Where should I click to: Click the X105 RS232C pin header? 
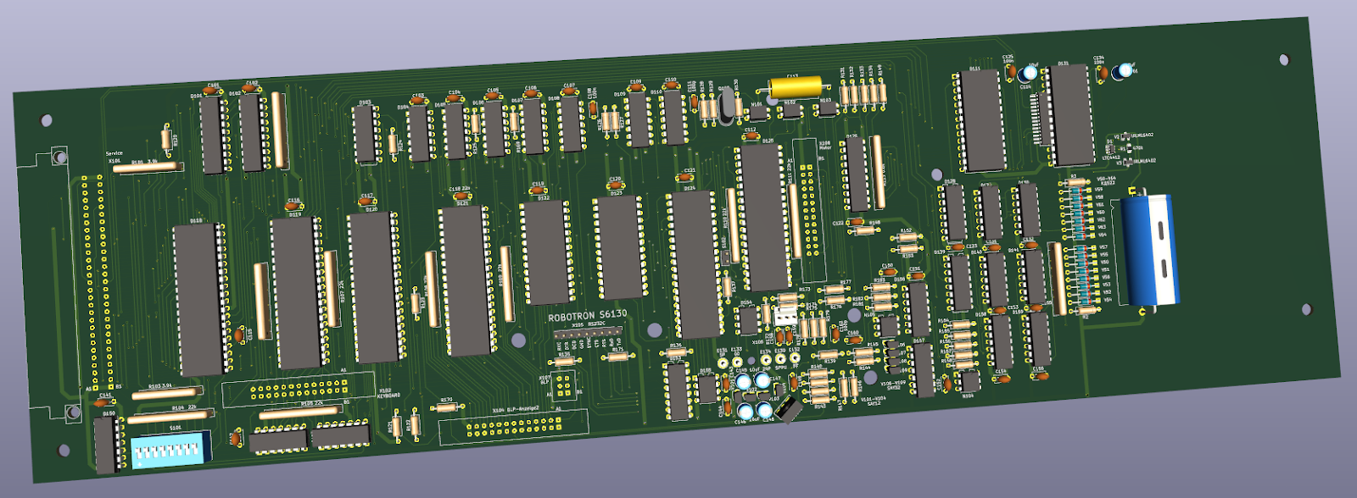589,335
